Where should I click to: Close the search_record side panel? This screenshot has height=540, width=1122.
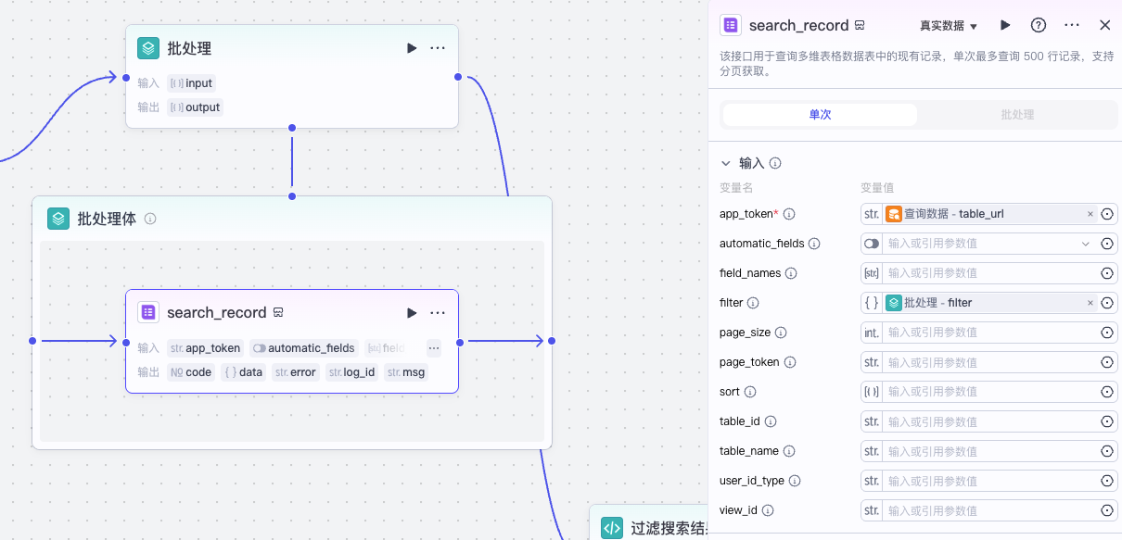click(1104, 25)
